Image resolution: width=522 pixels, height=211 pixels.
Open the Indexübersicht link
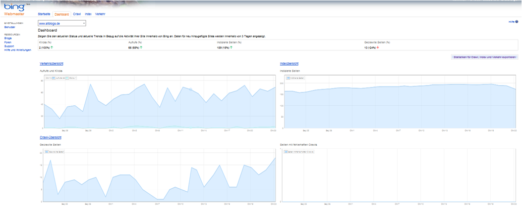pyautogui.click(x=290, y=63)
